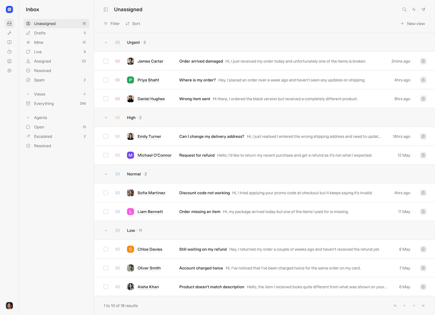Click the priority bars on Sofia Martinez row
Viewport: 435px width, 315px height.
pyautogui.click(x=117, y=193)
